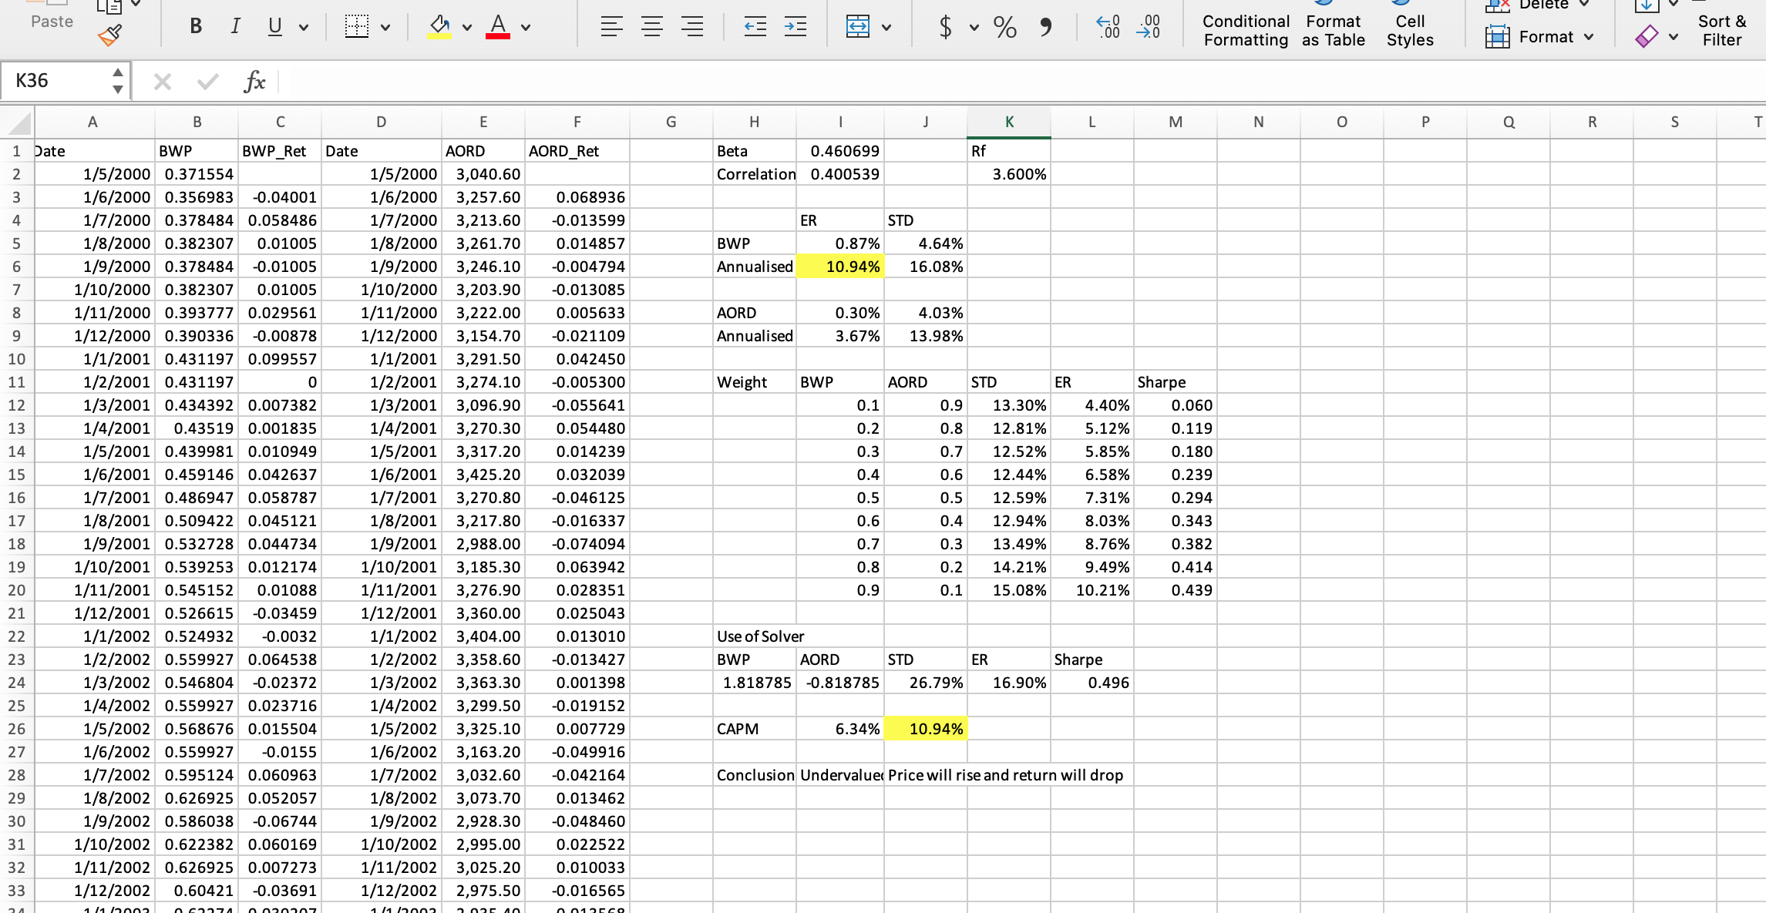
Task: Click the Format Painter brush icon
Action: [110, 35]
